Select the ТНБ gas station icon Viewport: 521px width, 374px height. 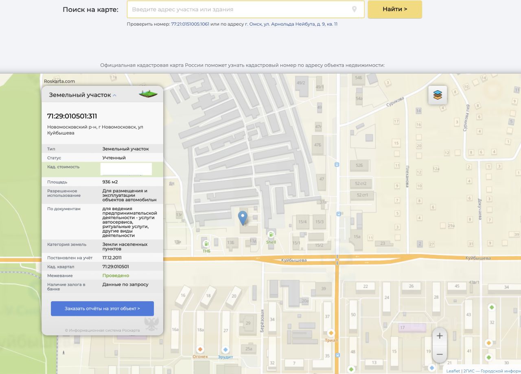coord(206,244)
